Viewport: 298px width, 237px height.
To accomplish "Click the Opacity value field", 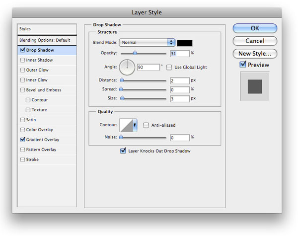I will click(180, 54).
